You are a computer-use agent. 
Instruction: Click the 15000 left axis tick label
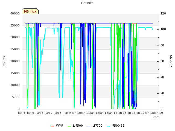[x=15, y=73]
